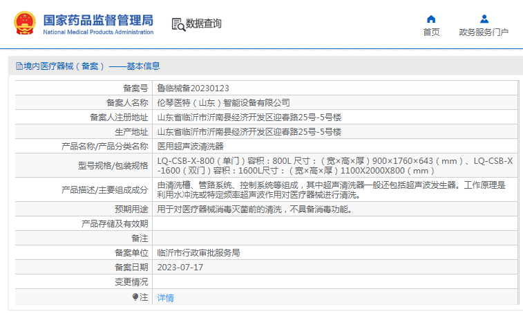Select address value in 生产地址 row
This screenshot has width=523, height=318.
tap(249, 132)
